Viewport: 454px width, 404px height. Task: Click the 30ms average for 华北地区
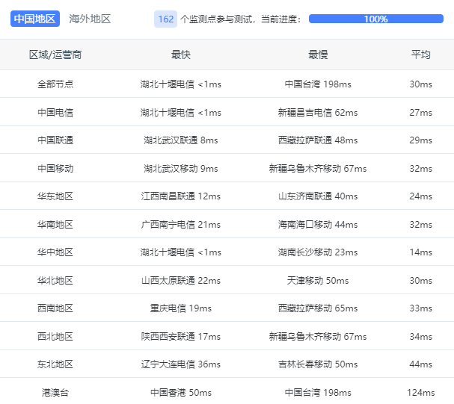pyautogui.click(x=420, y=281)
